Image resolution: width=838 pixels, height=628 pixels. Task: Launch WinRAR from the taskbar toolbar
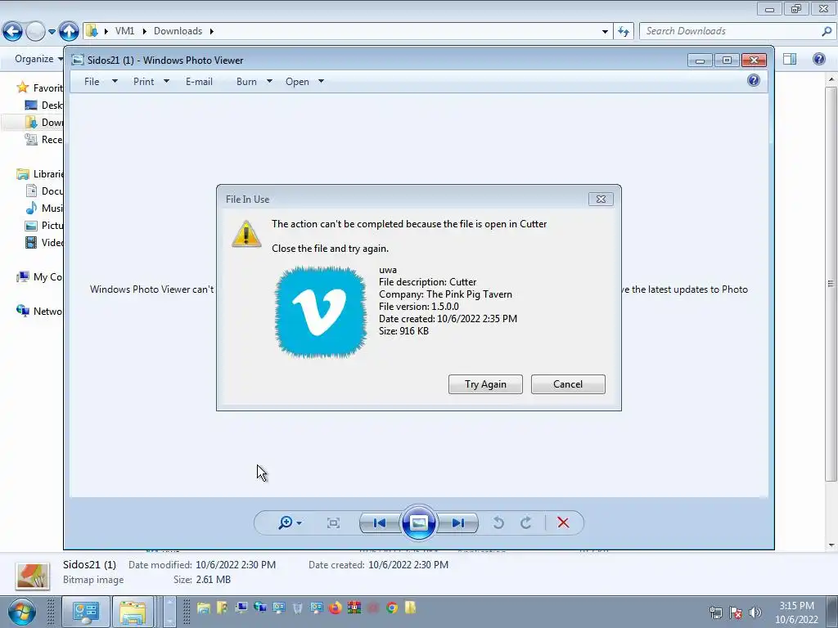pos(354,608)
